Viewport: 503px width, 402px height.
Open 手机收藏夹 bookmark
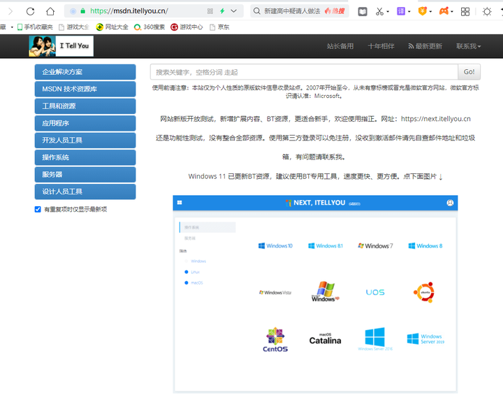tap(35, 27)
